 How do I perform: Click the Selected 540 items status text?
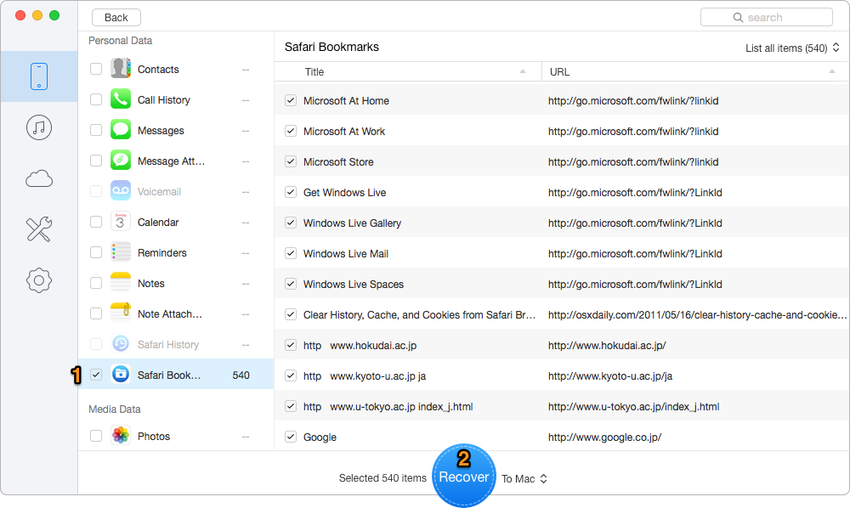click(x=382, y=478)
